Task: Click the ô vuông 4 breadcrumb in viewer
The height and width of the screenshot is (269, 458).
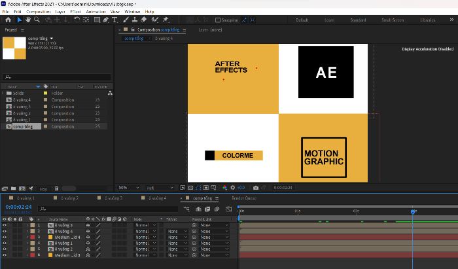Action: tap(164, 38)
